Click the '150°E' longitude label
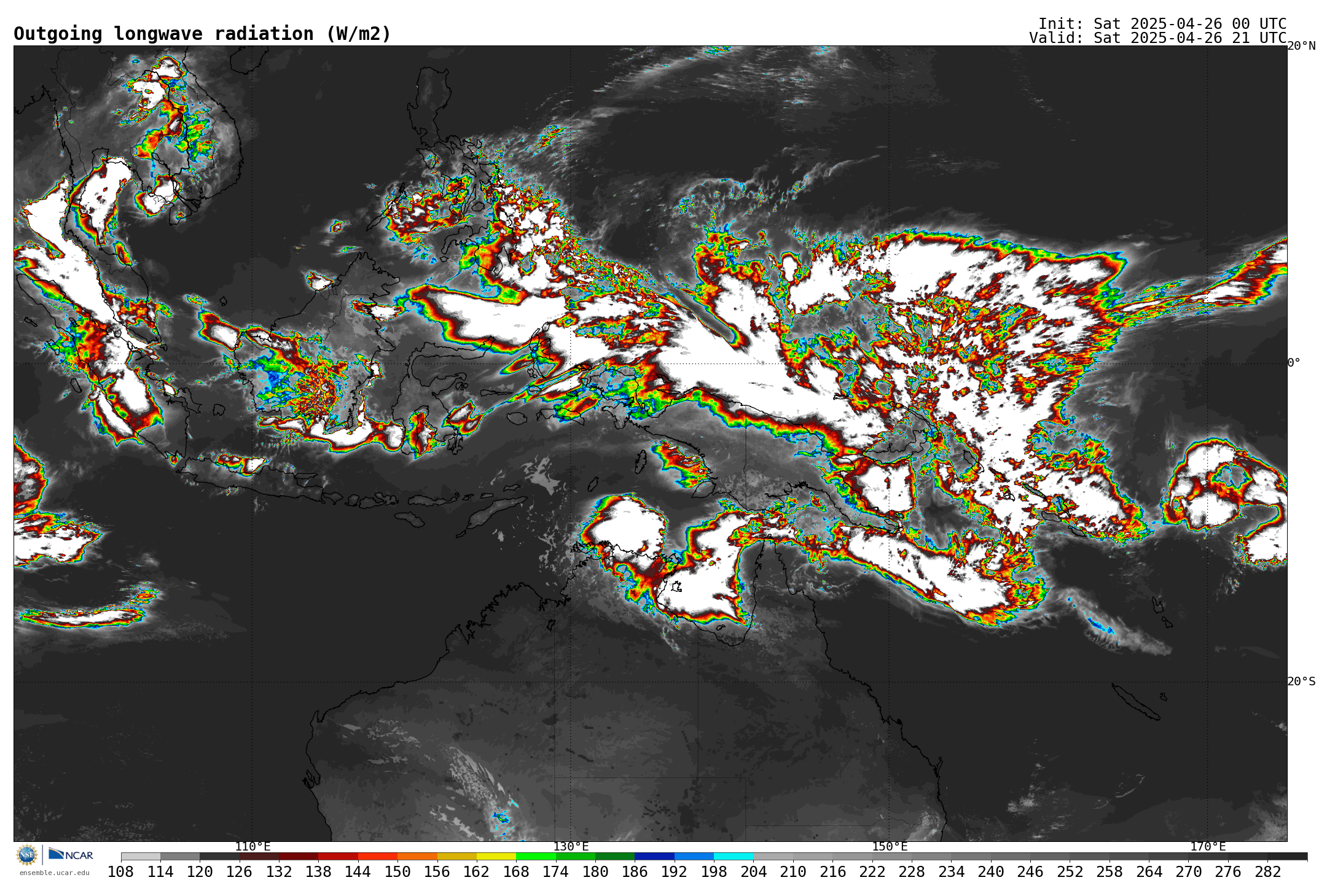 tap(890, 847)
